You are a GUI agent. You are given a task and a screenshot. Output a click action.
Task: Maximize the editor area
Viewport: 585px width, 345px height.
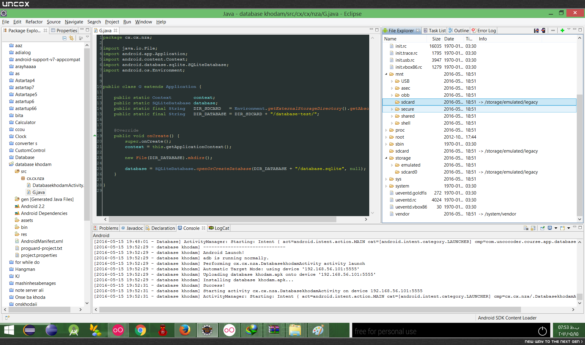[377, 30]
